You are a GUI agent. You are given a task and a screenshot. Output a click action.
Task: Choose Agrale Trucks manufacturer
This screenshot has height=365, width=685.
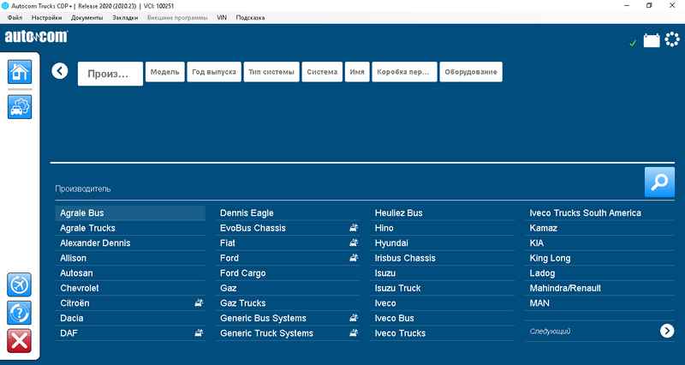click(x=130, y=228)
